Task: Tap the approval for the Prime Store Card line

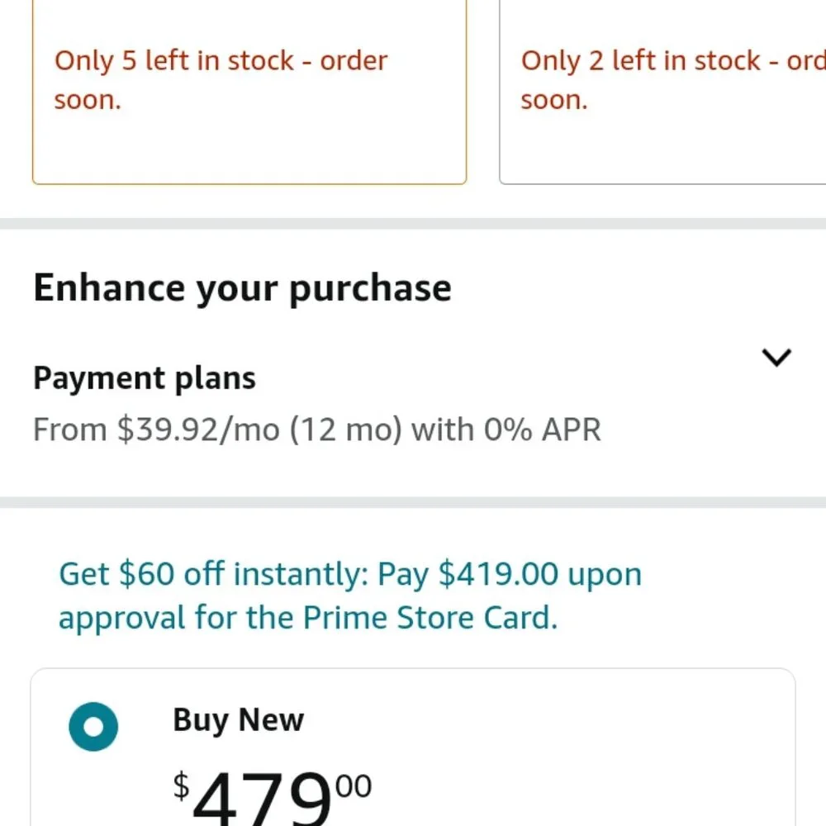Action: [x=308, y=617]
